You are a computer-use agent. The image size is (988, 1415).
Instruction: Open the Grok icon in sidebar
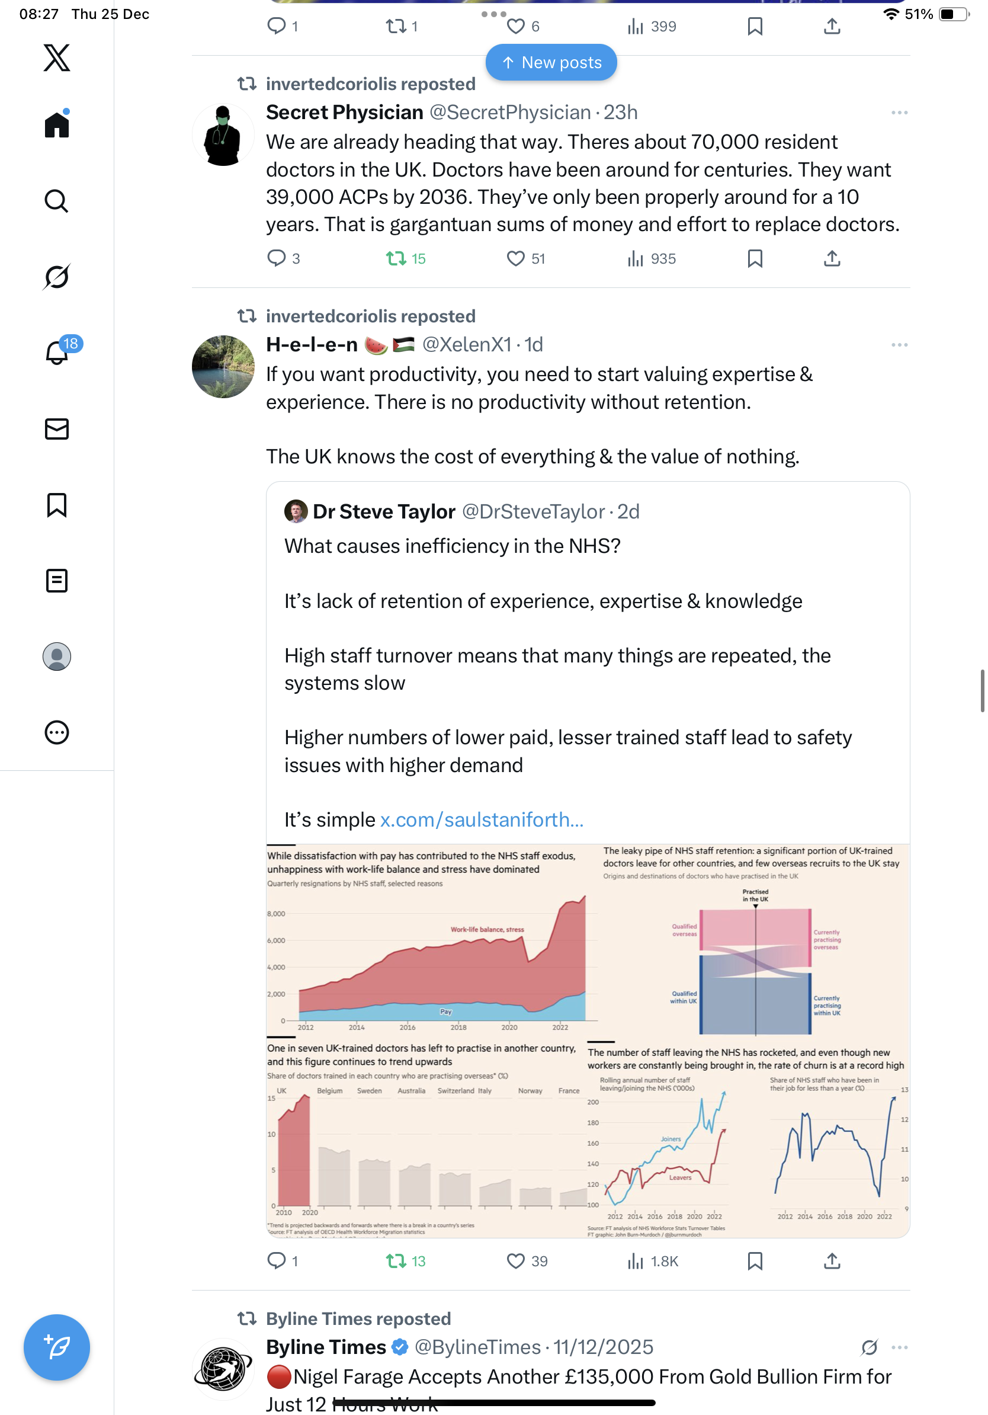[57, 277]
